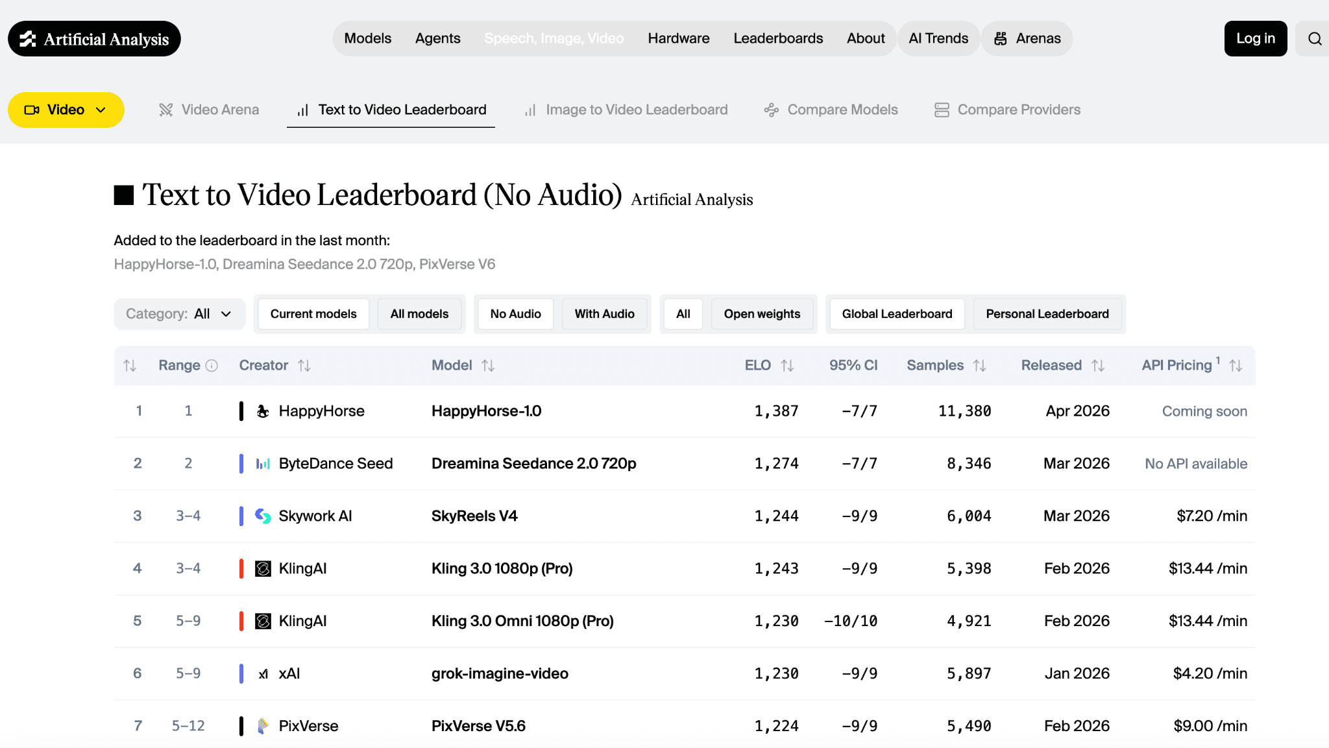The height and width of the screenshot is (748, 1329).
Task: Click the Compare Providers stack icon
Action: coord(942,110)
